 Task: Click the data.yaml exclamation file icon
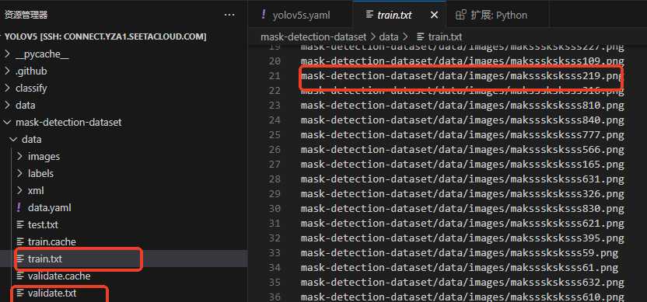(x=19, y=207)
